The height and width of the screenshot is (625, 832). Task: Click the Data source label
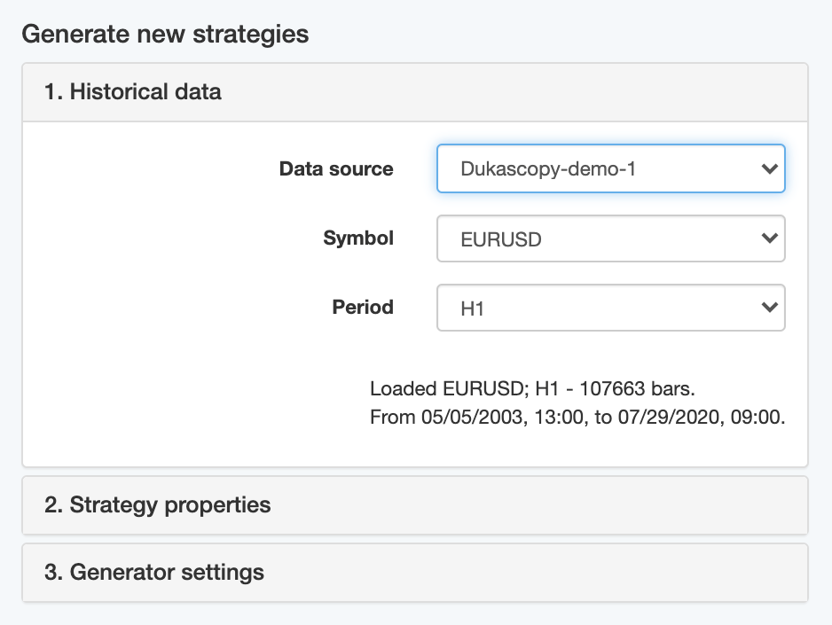336,168
